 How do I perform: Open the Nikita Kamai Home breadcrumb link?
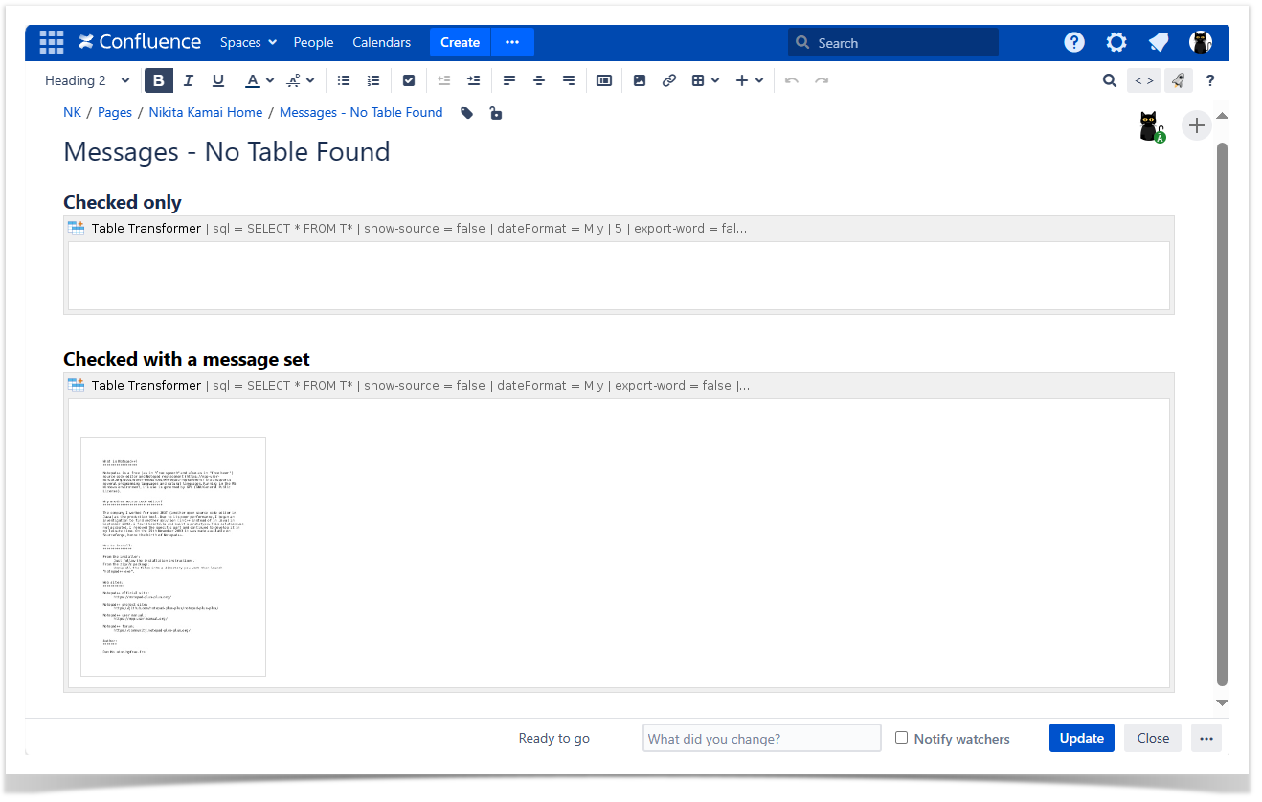coord(206,113)
